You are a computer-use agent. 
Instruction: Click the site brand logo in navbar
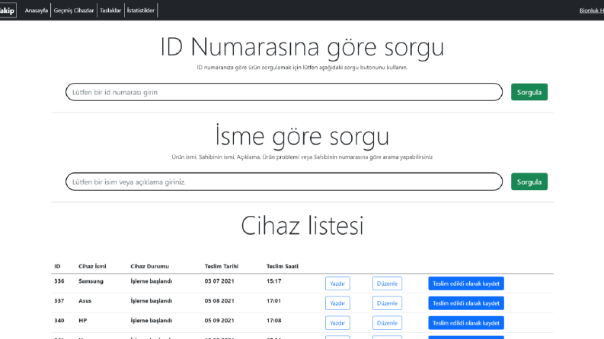pyautogui.click(x=8, y=11)
